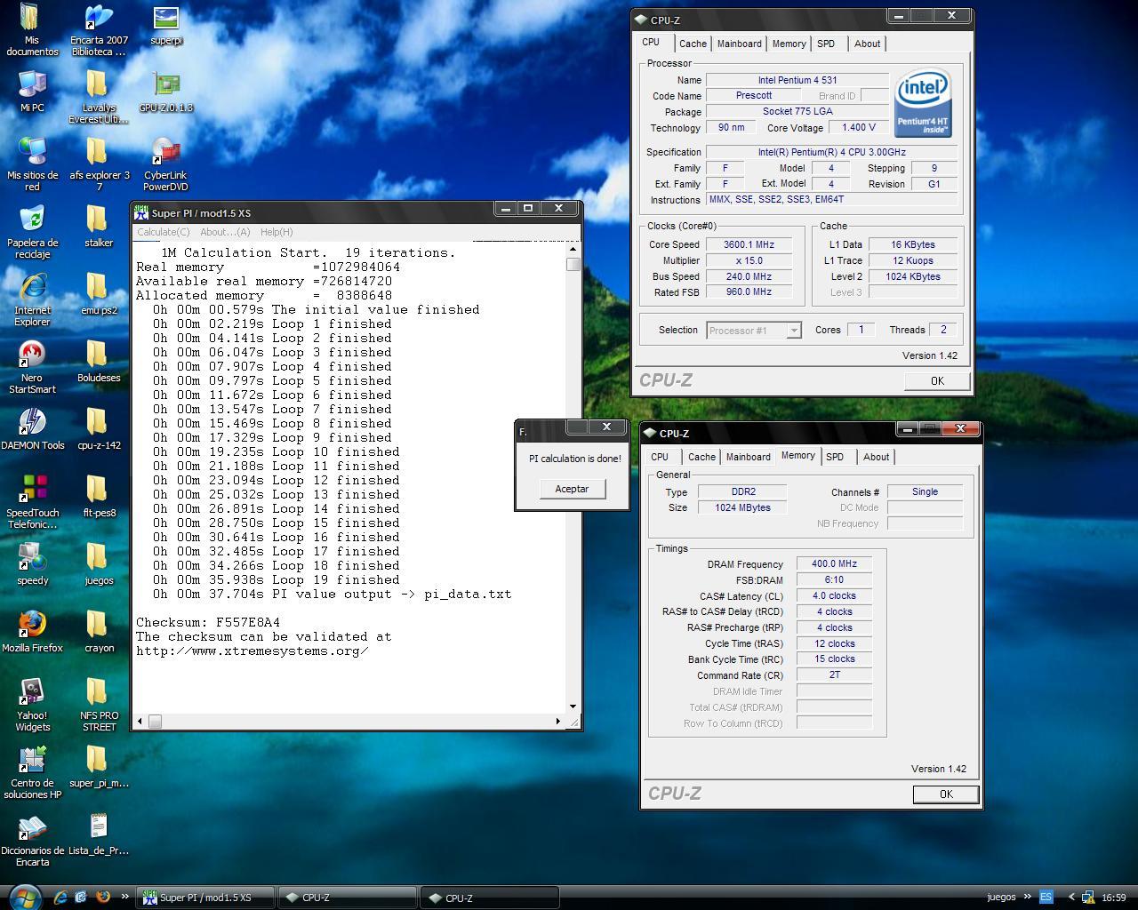Image resolution: width=1138 pixels, height=910 pixels.
Task: Open the Lavalys Everest Ultimate folder
Action: tap(99, 98)
